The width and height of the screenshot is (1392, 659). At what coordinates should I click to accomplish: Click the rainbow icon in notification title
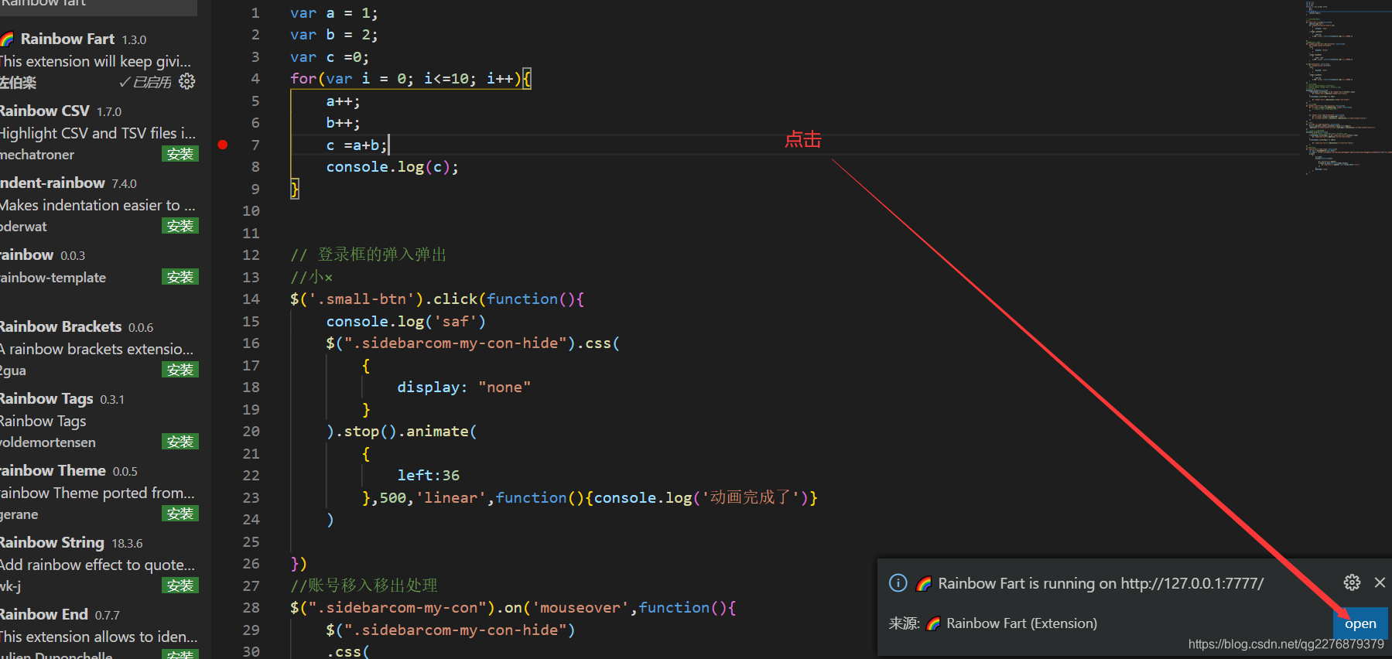(x=924, y=584)
